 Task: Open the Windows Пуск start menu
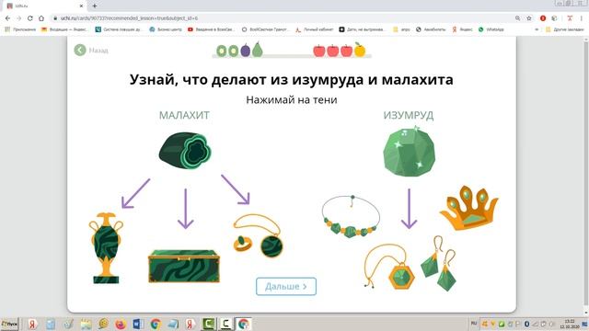coord(9,324)
